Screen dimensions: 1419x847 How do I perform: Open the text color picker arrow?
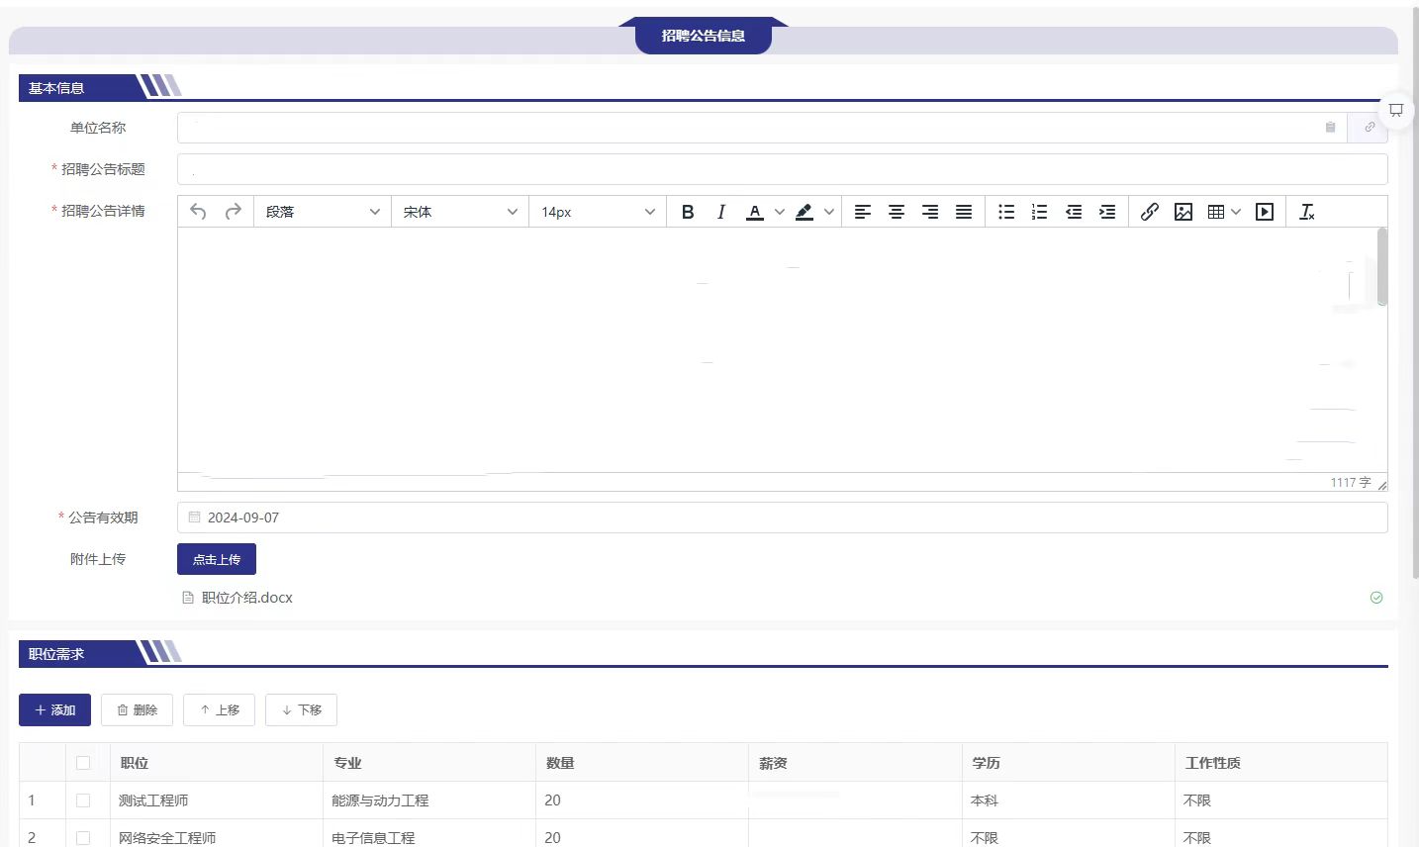(x=780, y=212)
